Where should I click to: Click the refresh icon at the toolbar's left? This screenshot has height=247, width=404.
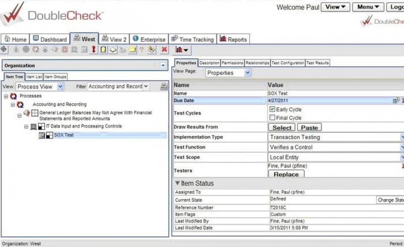[x=35, y=50]
